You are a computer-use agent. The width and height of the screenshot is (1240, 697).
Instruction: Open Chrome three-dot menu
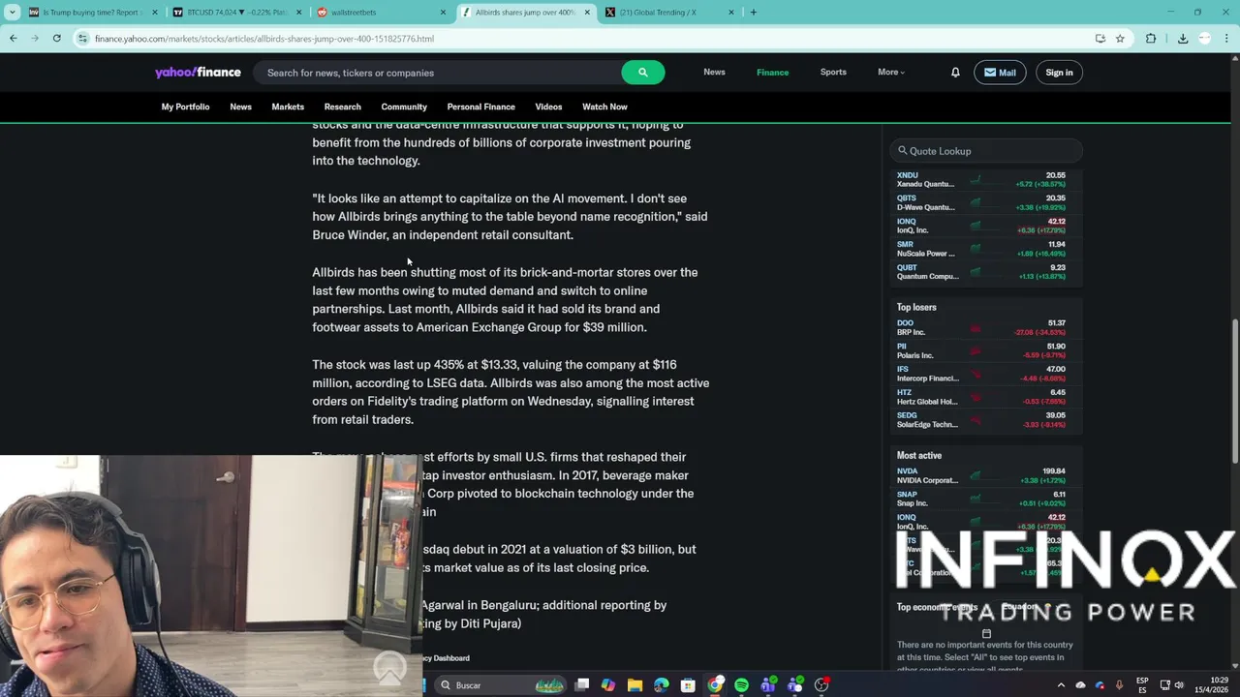point(1227,39)
